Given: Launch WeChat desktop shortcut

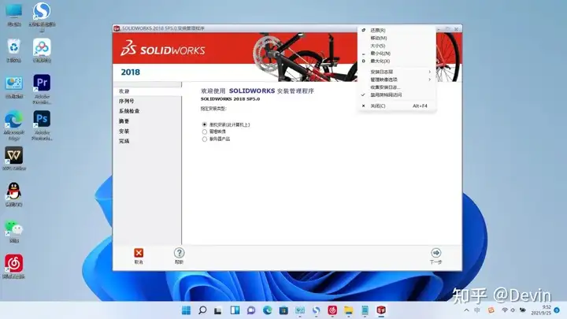Looking at the screenshot, I should pos(13,232).
